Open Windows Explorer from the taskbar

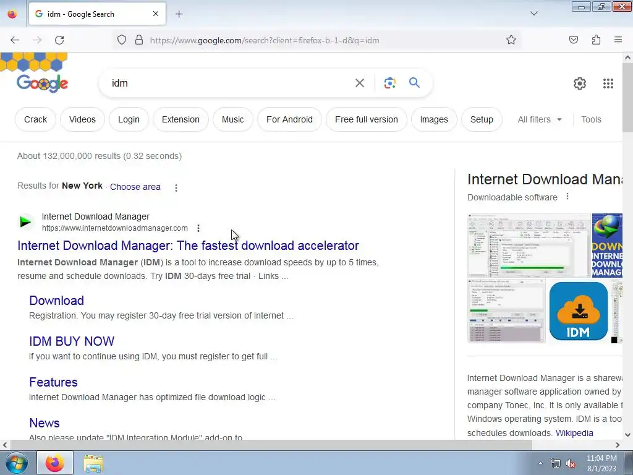(x=93, y=463)
